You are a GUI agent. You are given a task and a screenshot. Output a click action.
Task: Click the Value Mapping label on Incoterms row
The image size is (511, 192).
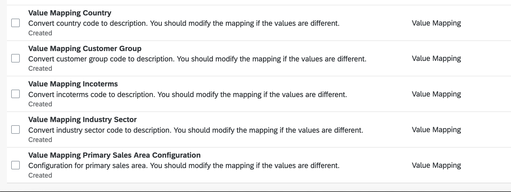[436, 94]
